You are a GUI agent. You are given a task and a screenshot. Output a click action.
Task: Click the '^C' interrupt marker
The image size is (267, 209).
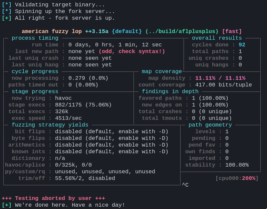(x=185, y=185)
